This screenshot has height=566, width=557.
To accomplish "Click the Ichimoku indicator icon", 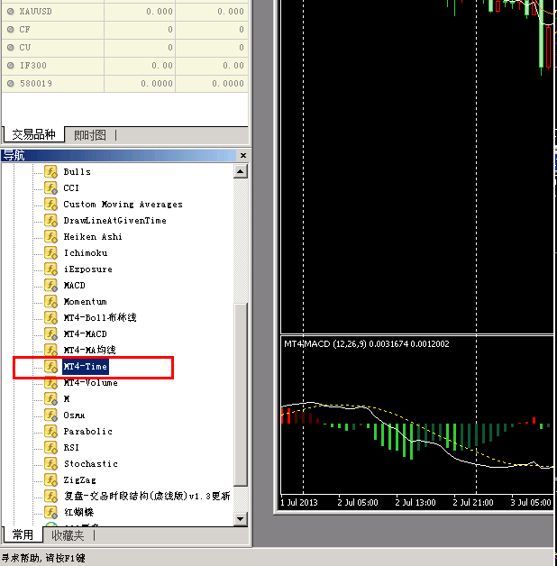I will click(x=51, y=253).
